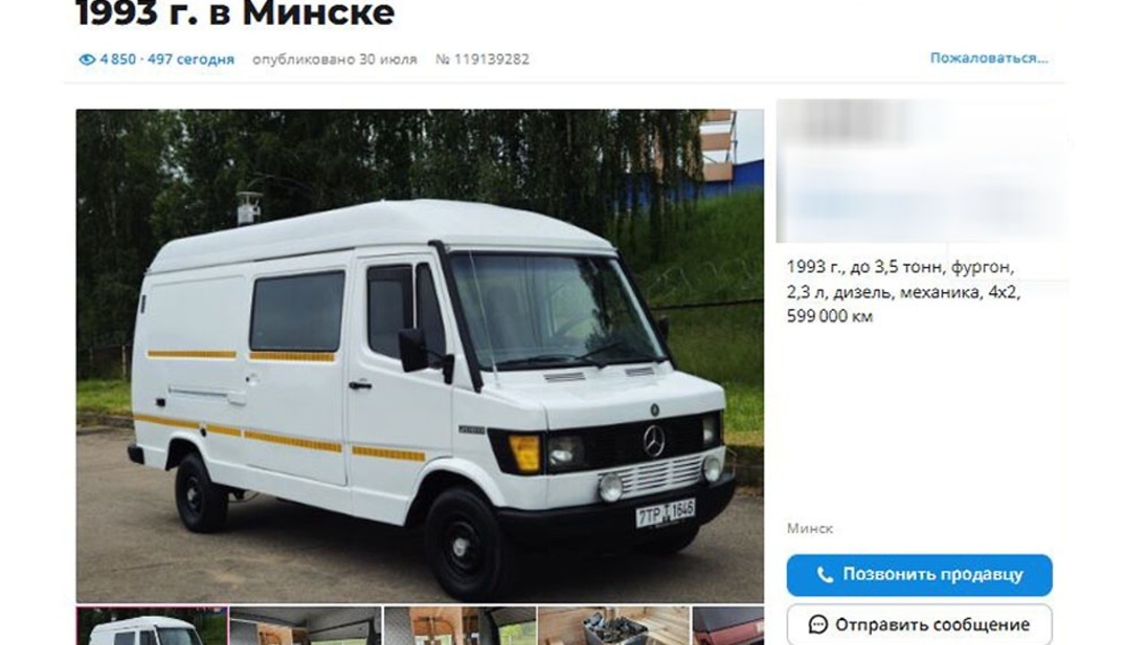Screen dimensions: 1147x645
Task: Select the third wooden interior thumbnail
Action: pos(460,626)
